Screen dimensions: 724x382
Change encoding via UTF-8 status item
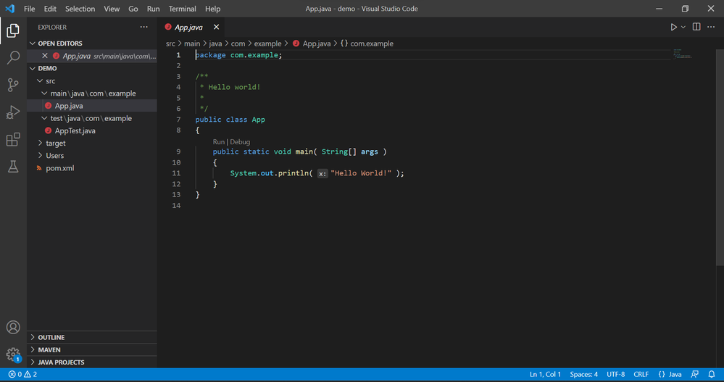pos(615,374)
